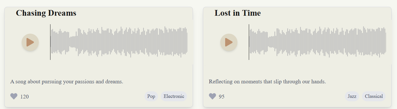397x109 pixels.
Task: Play the Lost in Time track
Action: tap(229, 42)
